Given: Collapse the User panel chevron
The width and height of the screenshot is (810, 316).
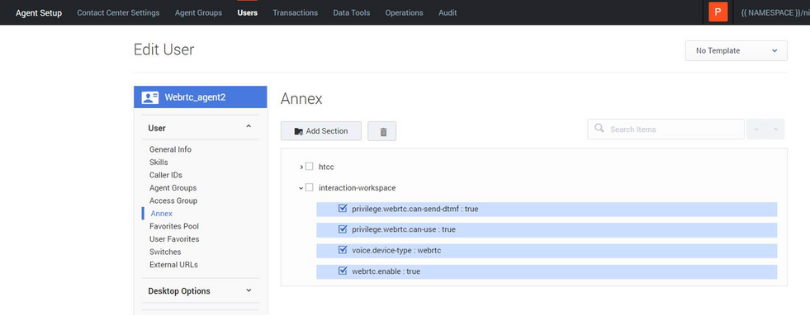Looking at the screenshot, I should [249, 126].
